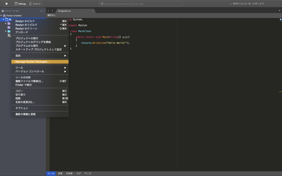Navigate back in editor history
The height and width of the screenshot is (176, 282).
point(48,11)
